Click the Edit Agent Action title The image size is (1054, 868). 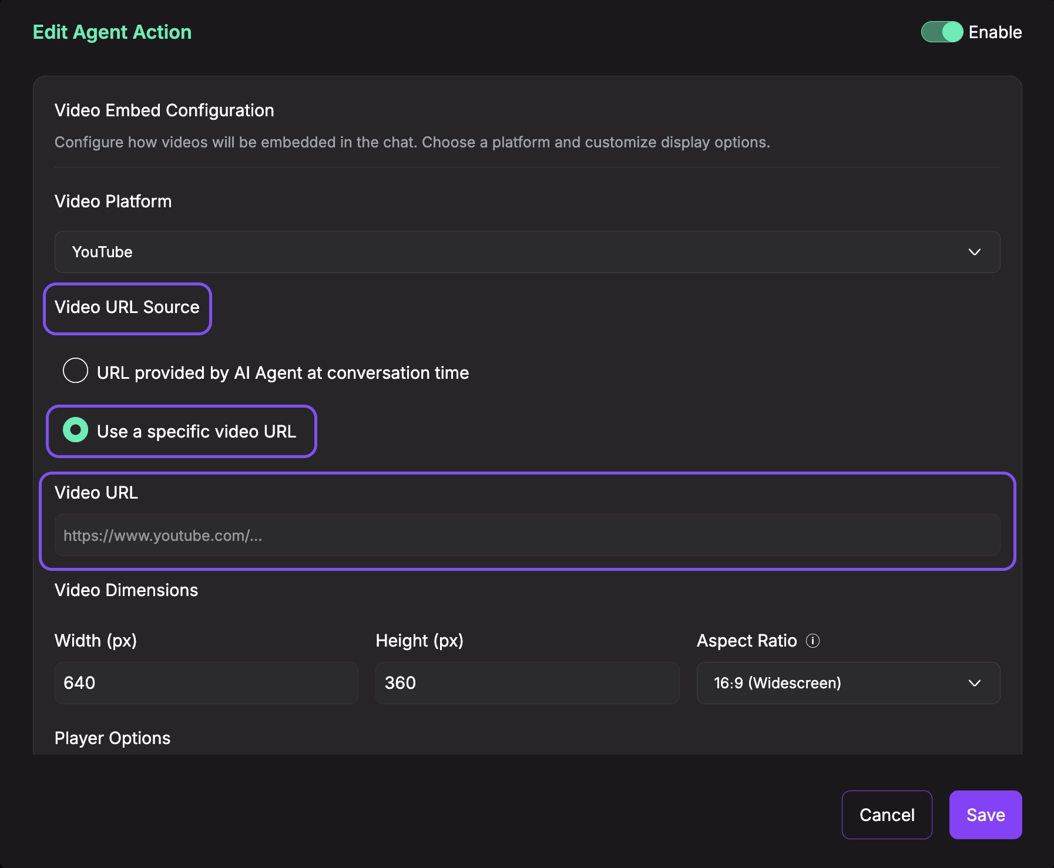point(112,32)
